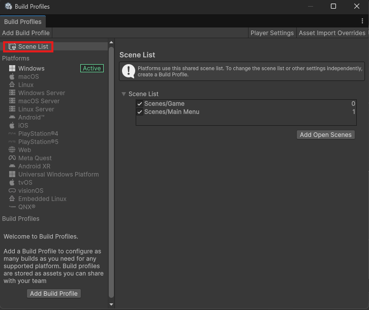This screenshot has width=369, height=310.
Task: Click the visionOS headset icon
Action: 12,190
